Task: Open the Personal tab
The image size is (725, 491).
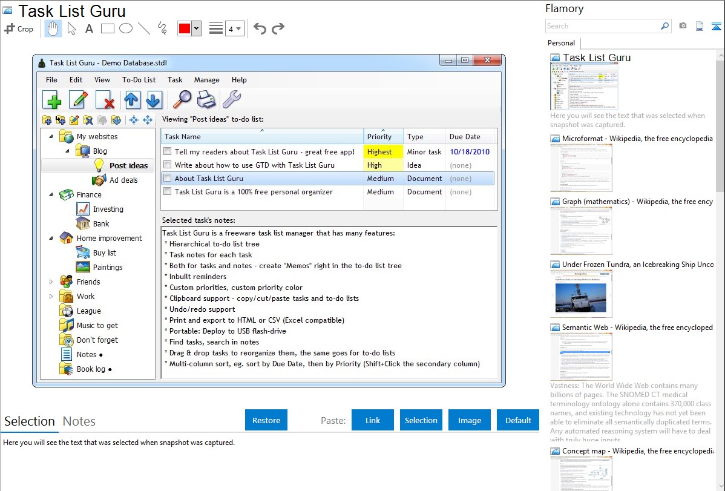Action: [x=561, y=43]
